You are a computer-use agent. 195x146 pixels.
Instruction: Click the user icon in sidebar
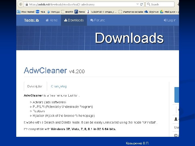click(x=176, y=119)
